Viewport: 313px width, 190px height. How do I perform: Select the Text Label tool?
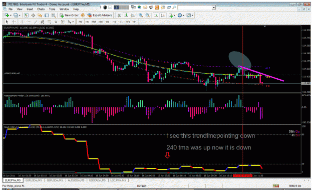pyautogui.click(x=63, y=22)
